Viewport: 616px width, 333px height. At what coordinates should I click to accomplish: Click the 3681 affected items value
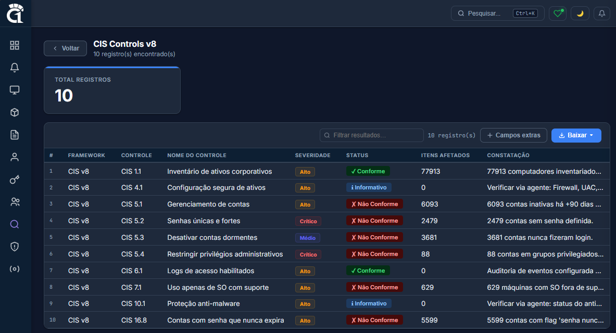[429, 238]
